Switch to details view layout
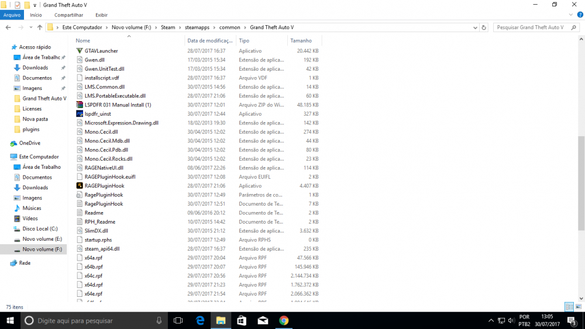The image size is (585, 329). (x=569, y=307)
